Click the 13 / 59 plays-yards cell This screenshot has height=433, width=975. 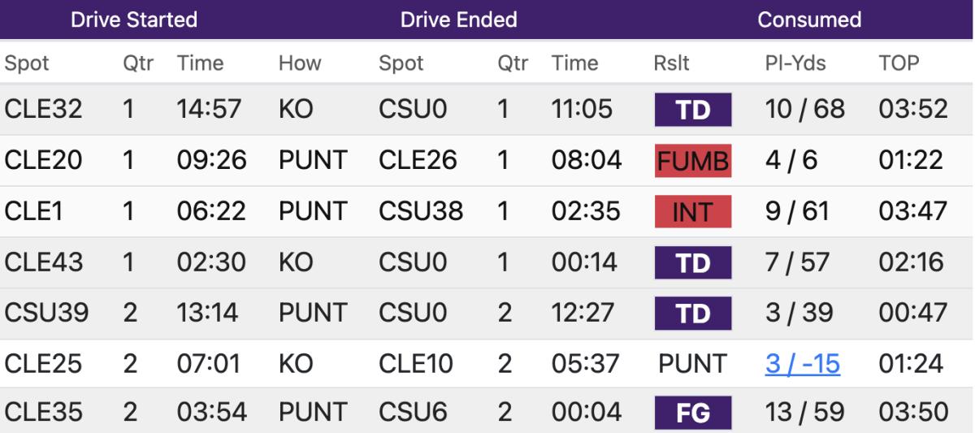point(804,414)
